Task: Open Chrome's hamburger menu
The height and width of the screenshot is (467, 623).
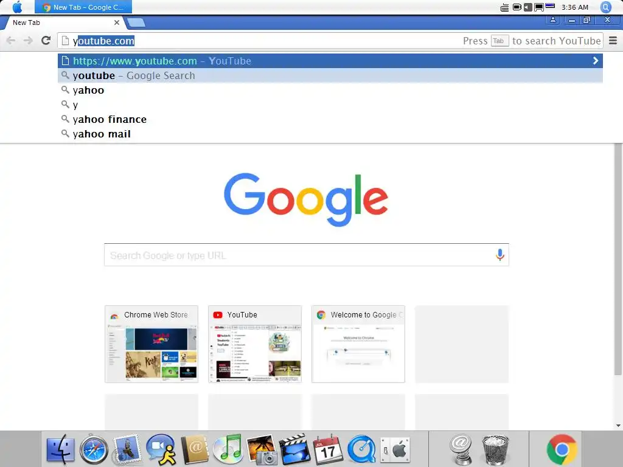Action: [613, 41]
